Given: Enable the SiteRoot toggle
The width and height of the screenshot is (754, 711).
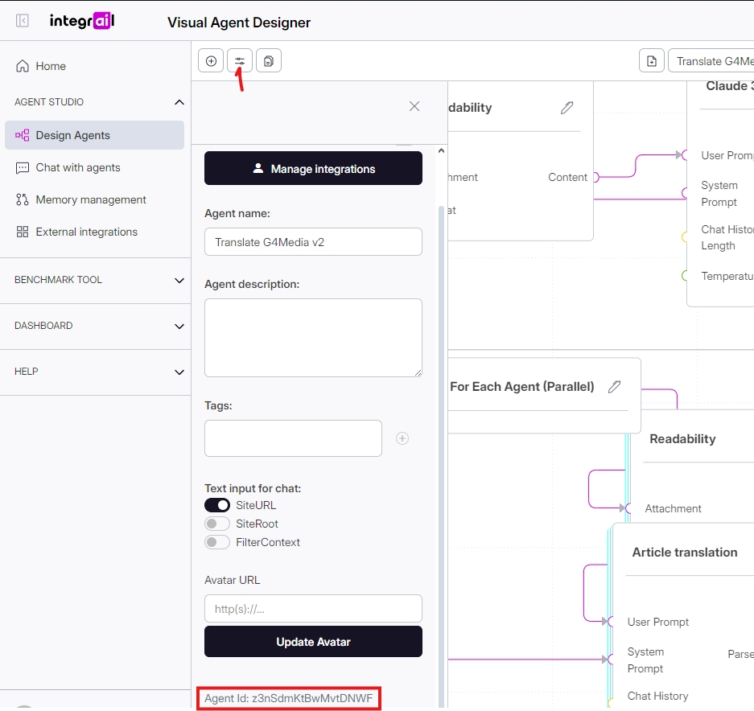Looking at the screenshot, I should (217, 524).
